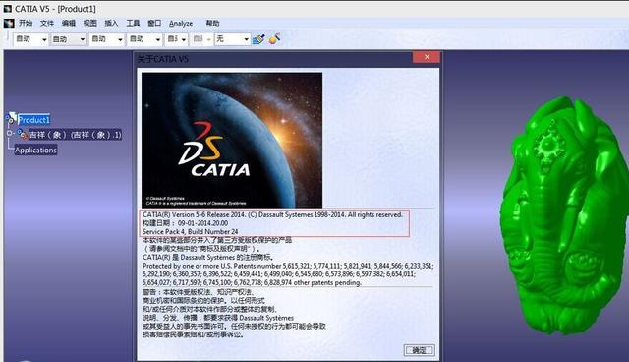
Task: Click the 吉祥（象）component icon in the tree
Action: pyautogui.click(x=23, y=135)
